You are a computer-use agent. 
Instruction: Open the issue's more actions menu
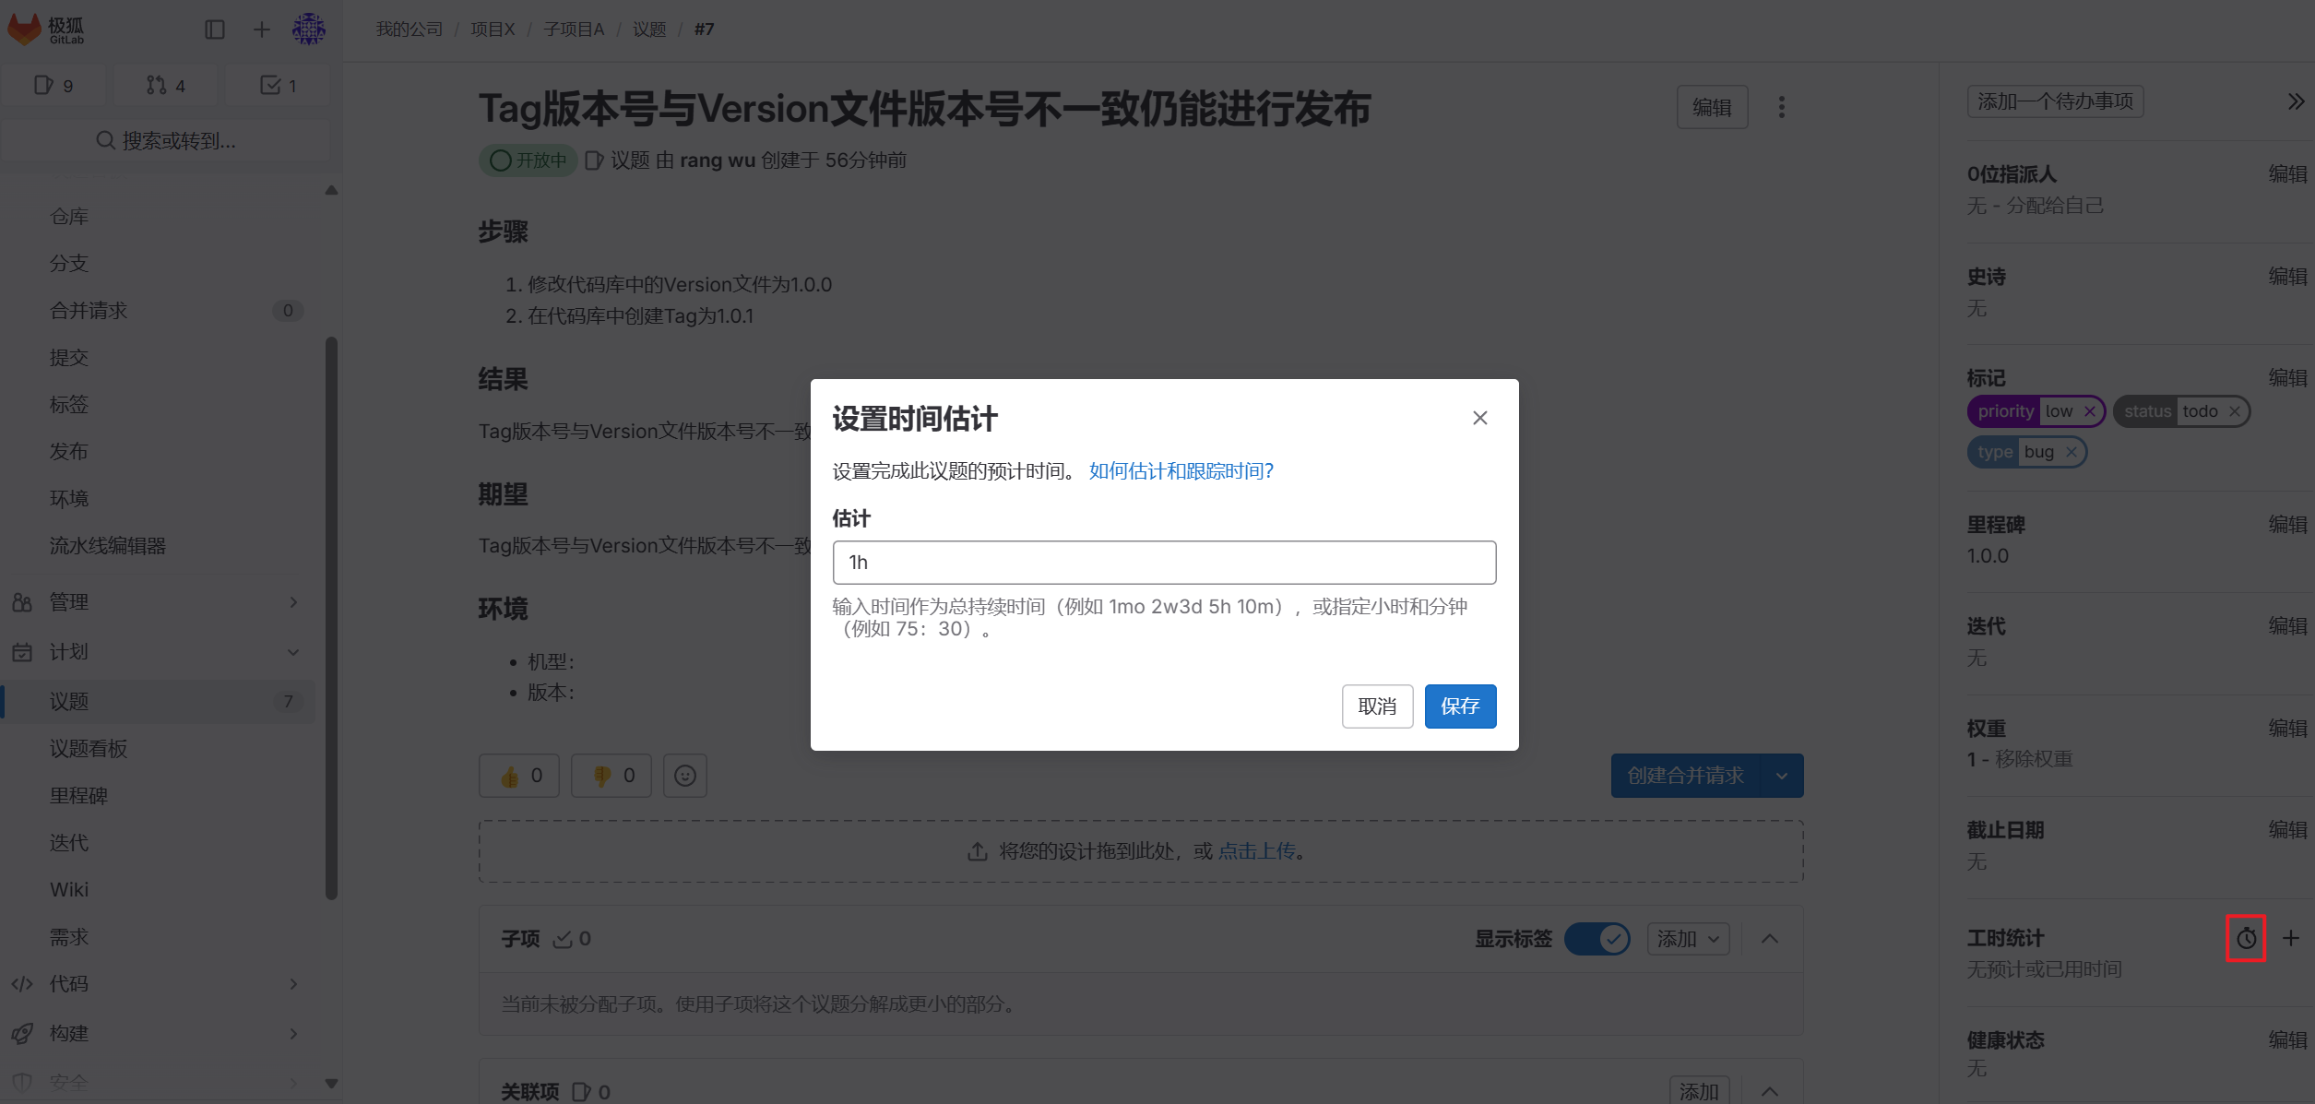tap(1781, 106)
